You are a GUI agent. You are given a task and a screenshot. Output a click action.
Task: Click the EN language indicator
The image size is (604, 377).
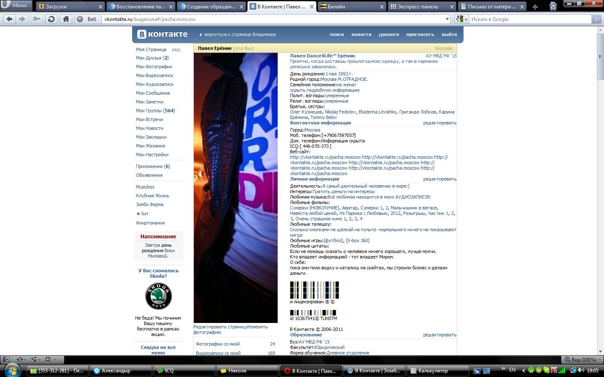[512, 370]
